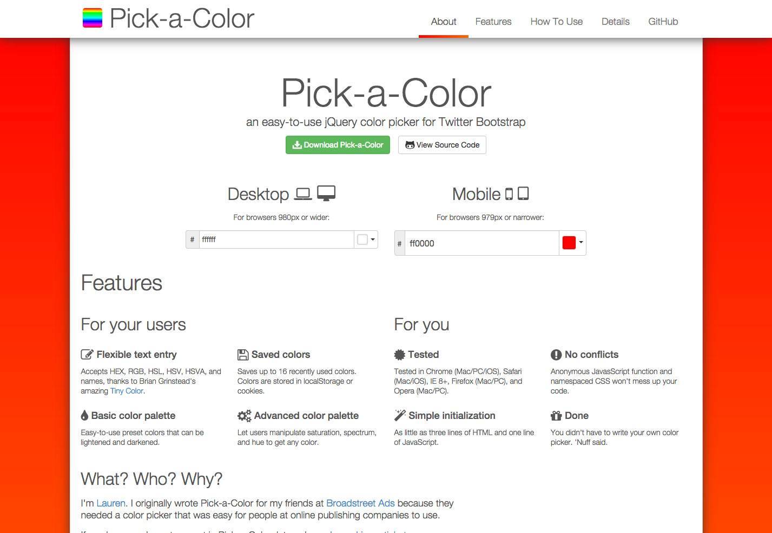Select the red mobile color swatch
Viewport: 772px width, 533px height.
click(x=569, y=243)
